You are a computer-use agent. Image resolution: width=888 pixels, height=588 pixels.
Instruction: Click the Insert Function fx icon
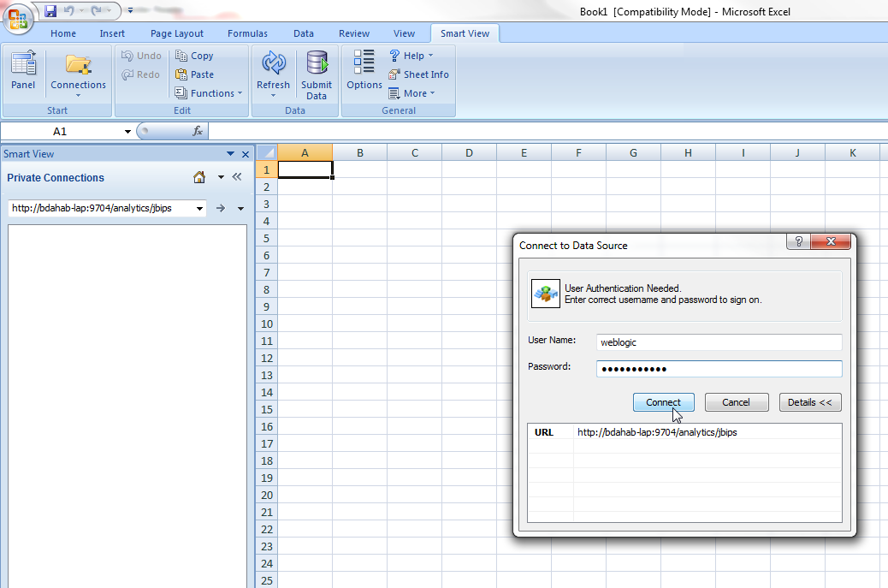coord(197,132)
